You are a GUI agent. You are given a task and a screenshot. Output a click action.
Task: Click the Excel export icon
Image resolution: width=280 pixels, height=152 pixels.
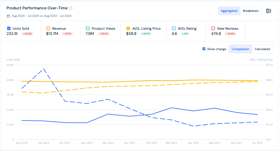(268, 11)
